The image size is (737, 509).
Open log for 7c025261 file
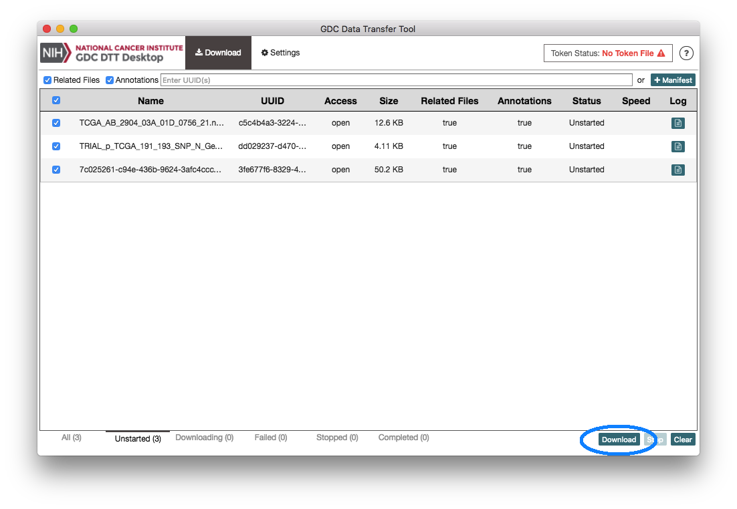tap(678, 170)
